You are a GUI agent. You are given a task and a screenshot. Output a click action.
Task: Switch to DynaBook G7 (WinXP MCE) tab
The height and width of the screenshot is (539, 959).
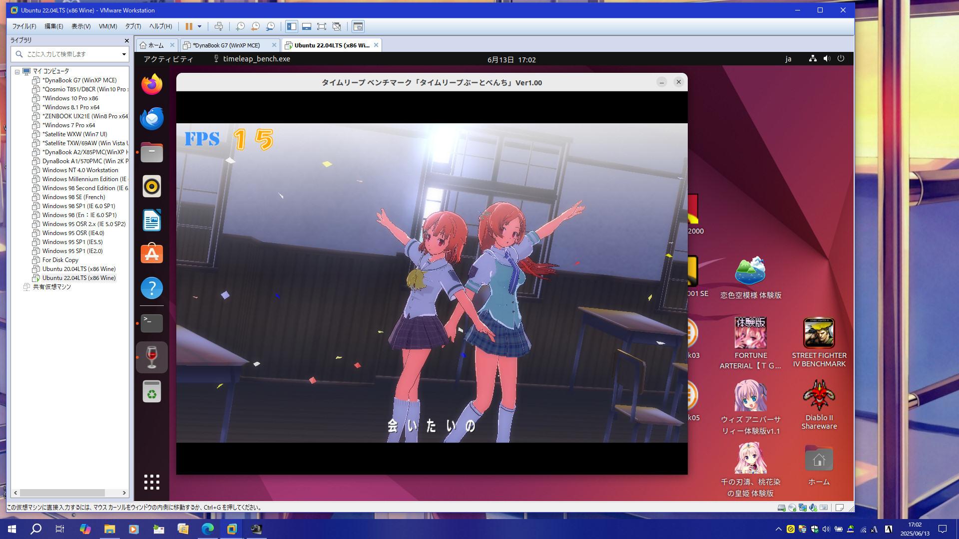click(x=226, y=45)
